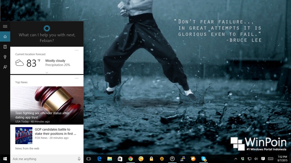The height and width of the screenshot is (163, 291).
Task: Open the volume speaker tray icon
Action: pyautogui.click(x=256, y=159)
